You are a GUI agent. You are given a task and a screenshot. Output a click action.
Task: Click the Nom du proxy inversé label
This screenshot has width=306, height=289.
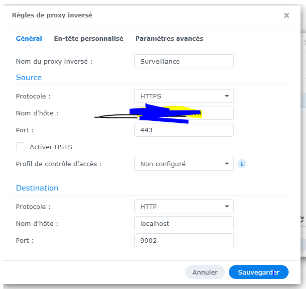[54, 61]
